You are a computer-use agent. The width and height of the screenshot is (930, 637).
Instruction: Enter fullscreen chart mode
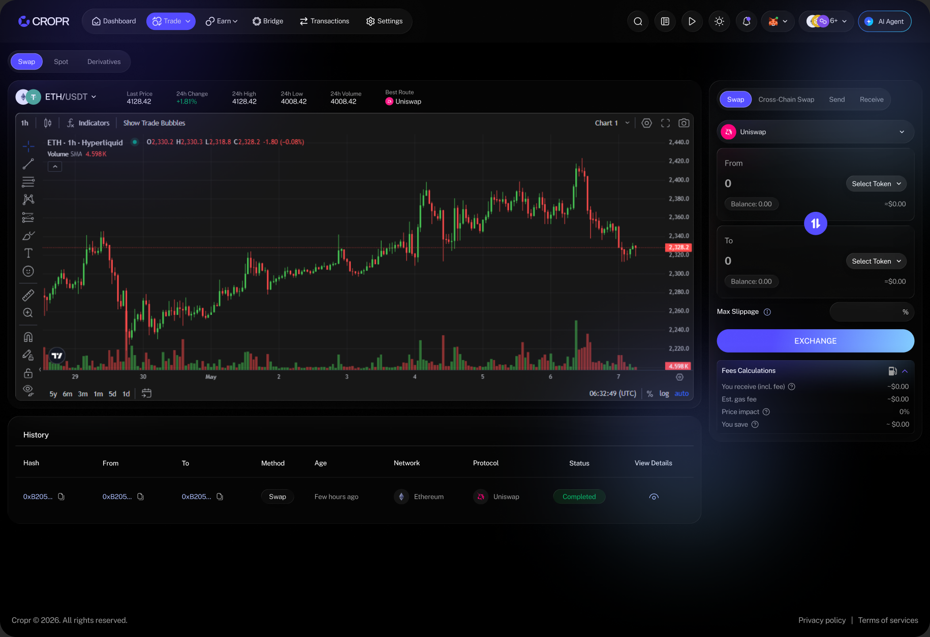pyautogui.click(x=665, y=123)
